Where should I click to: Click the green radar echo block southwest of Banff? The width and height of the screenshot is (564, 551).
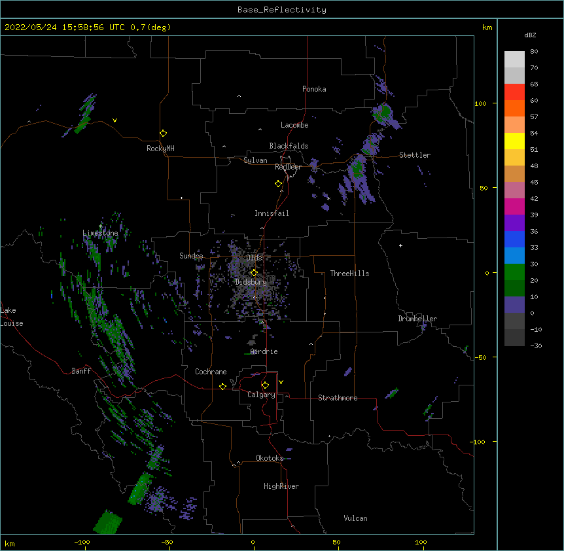pos(108,522)
